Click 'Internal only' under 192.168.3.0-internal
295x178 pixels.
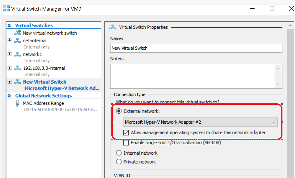37,75
